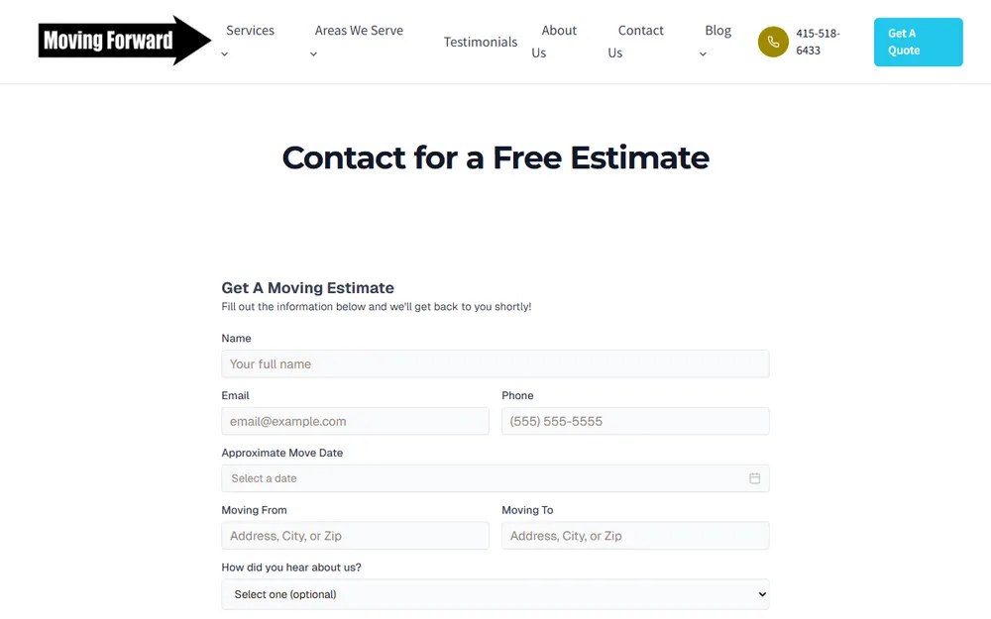Click the gold phone call icon
Image resolution: width=991 pixels, height=619 pixels.
773,42
